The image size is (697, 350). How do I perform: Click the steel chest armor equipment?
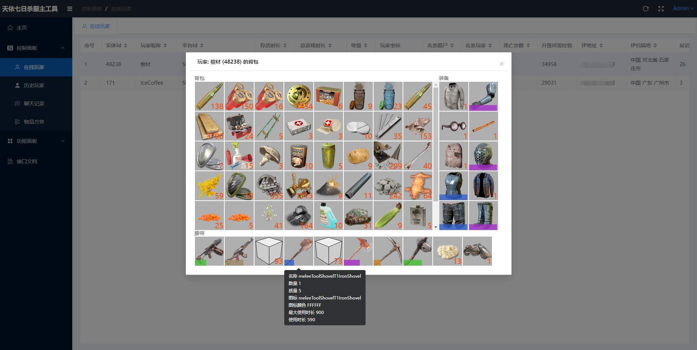pyautogui.click(x=453, y=186)
